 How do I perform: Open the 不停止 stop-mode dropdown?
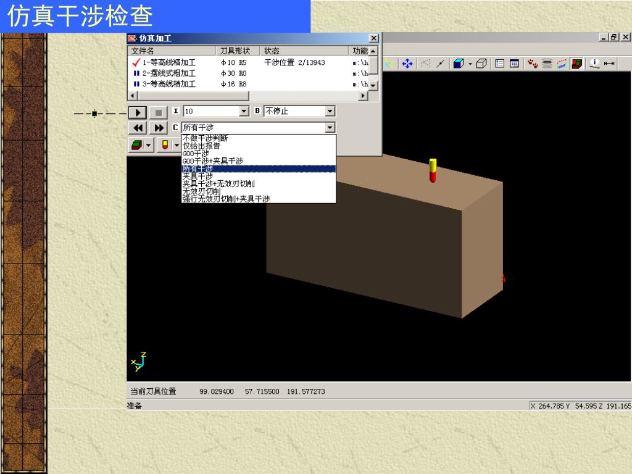(x=330, y=112)
